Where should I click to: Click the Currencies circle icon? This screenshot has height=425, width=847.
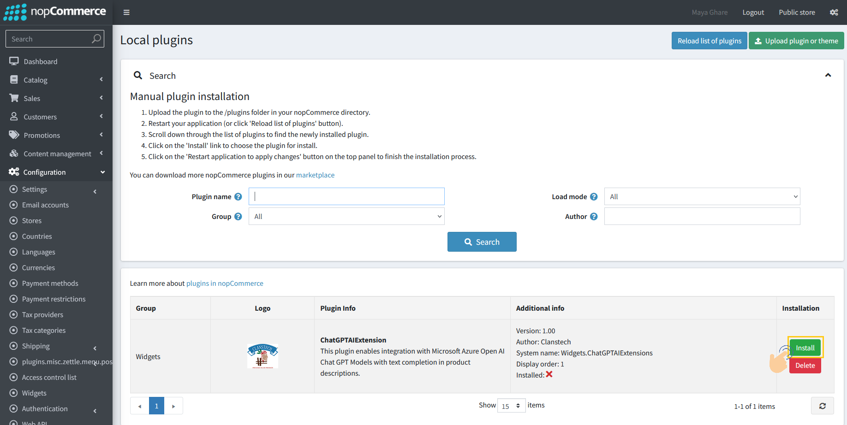[14, 268]
